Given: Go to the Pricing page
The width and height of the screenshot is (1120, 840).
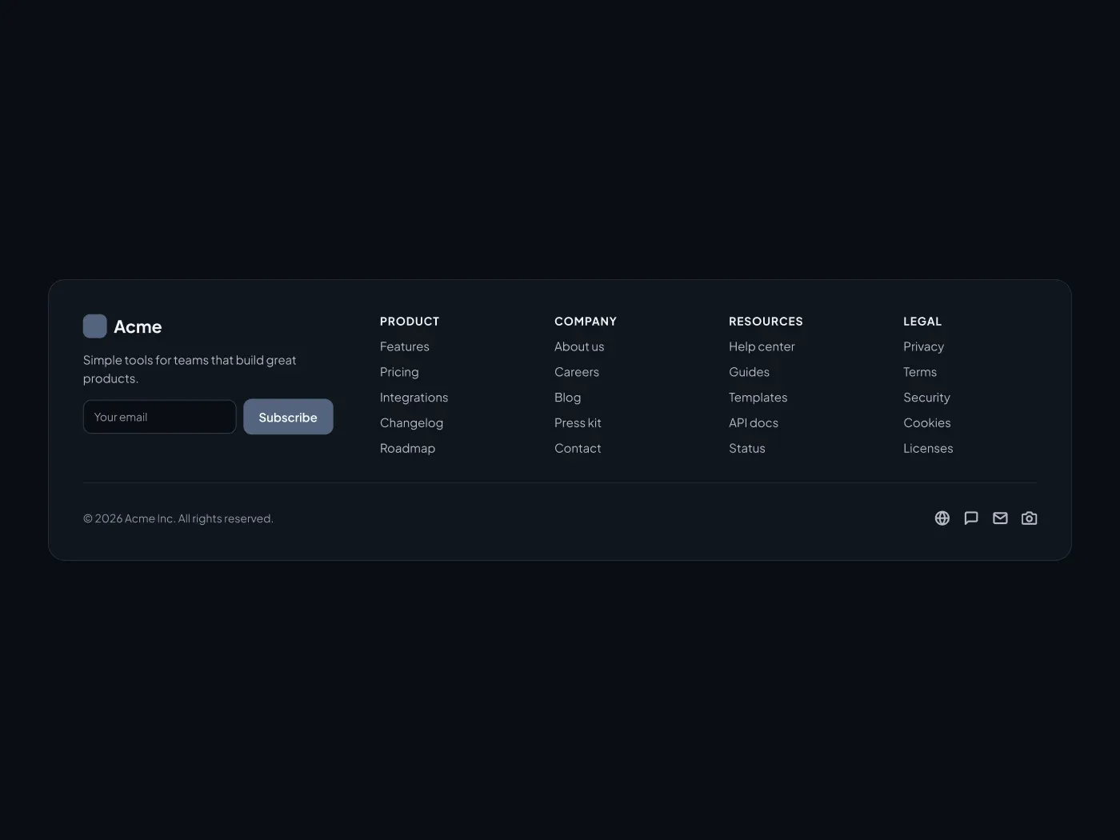Looking at the screenshot, I should (399, 372).
